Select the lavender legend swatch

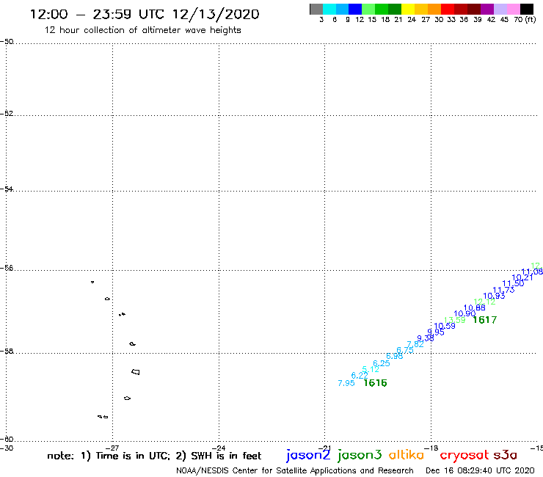500,9
